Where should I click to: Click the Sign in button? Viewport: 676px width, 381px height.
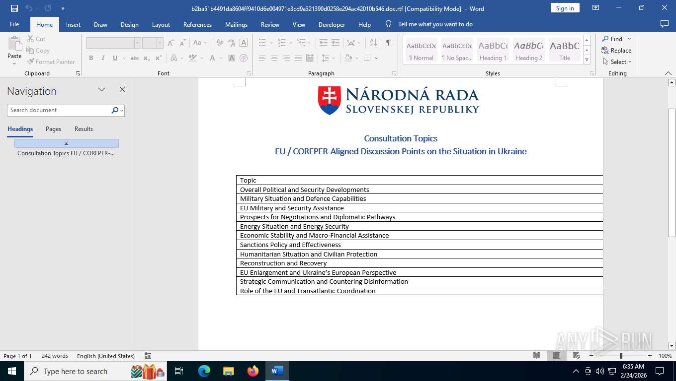pos(565,8)
